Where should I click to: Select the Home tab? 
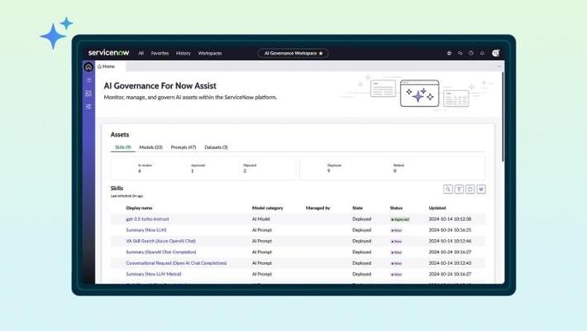click(107, 66)
